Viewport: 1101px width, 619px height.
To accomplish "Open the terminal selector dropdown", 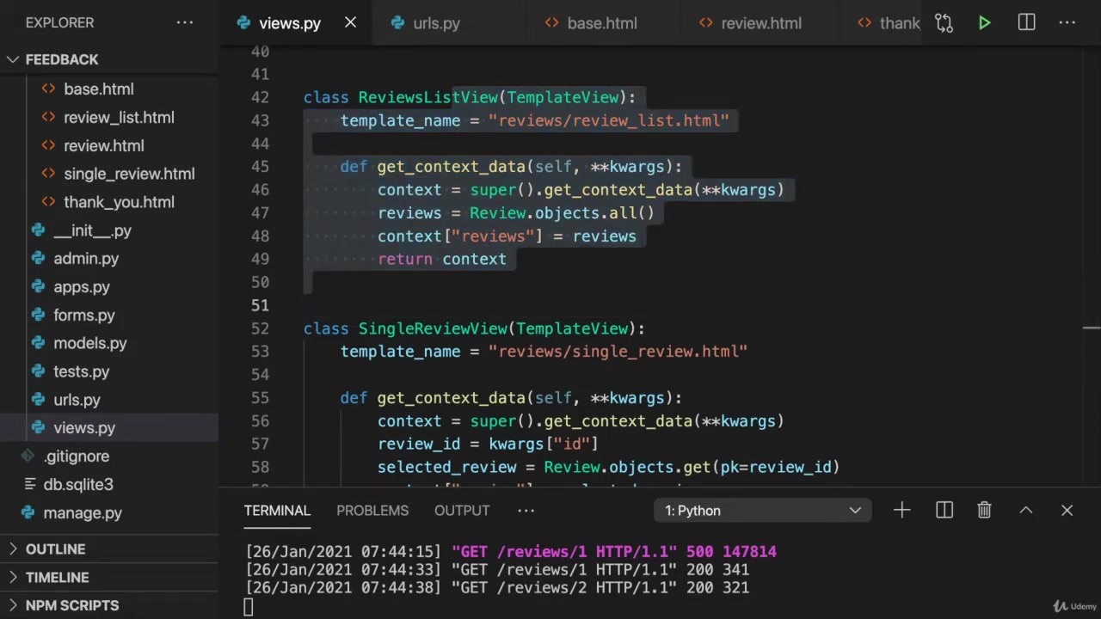I will pos(762,511).
